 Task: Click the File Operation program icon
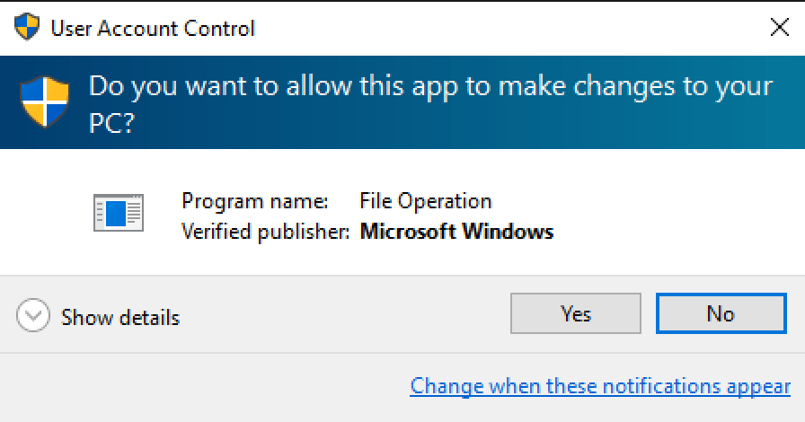pyautogui.click(x=118, y=213)
